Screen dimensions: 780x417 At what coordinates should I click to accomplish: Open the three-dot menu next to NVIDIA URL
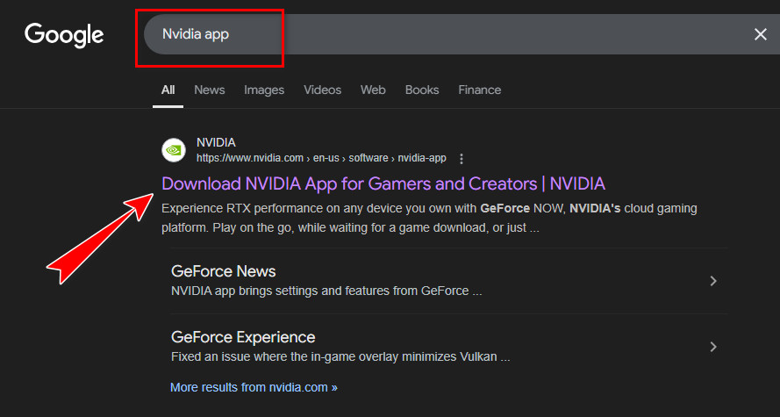point(462,159)
